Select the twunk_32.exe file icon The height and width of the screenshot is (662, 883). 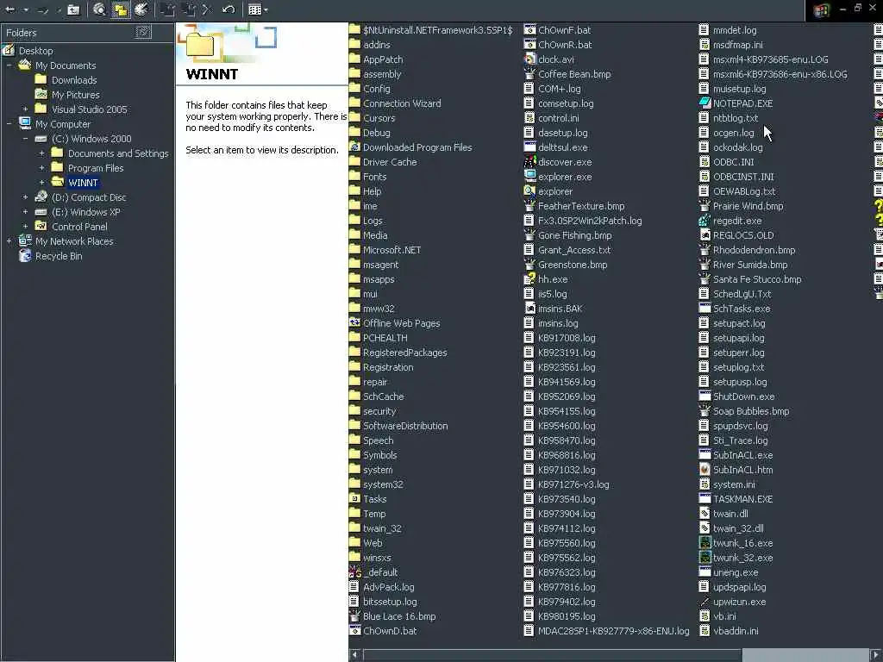pyautogui.click(x=705, y=558)
